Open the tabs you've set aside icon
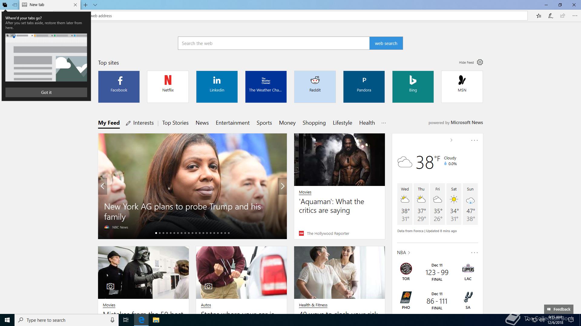The width and height of the screenshot is (581, 326). pos(5,5)
